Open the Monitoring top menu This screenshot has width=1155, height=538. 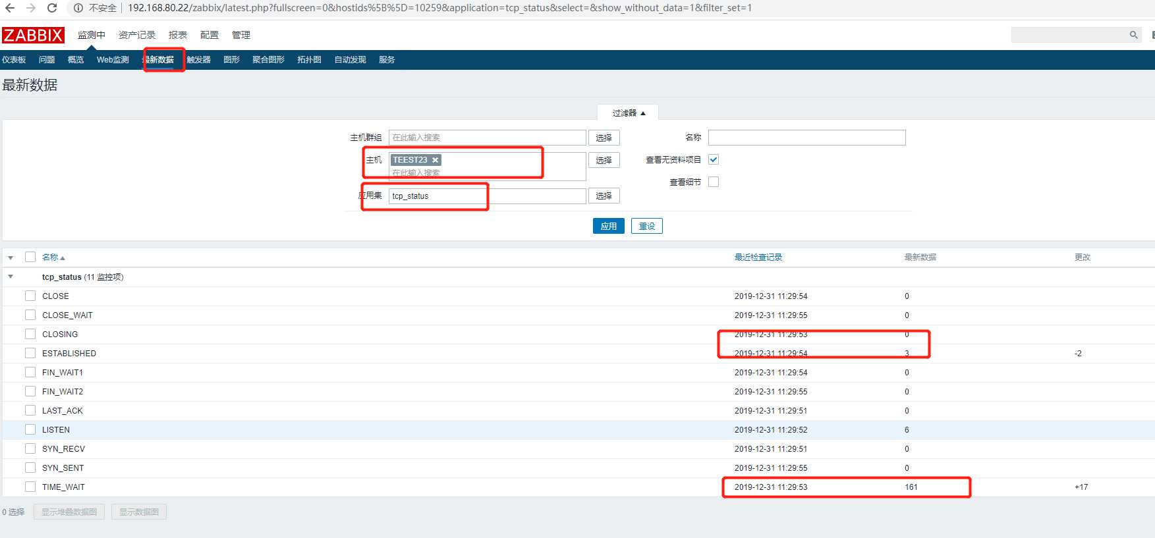[92, 35]
